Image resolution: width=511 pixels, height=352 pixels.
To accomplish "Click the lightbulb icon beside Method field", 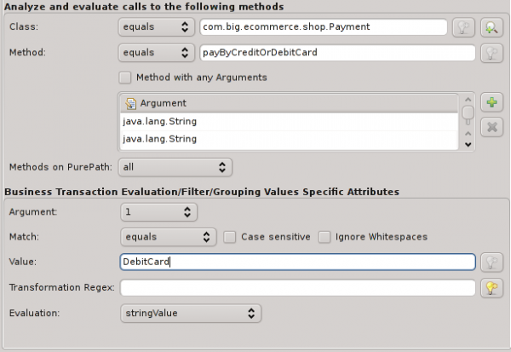I will 491,53.
